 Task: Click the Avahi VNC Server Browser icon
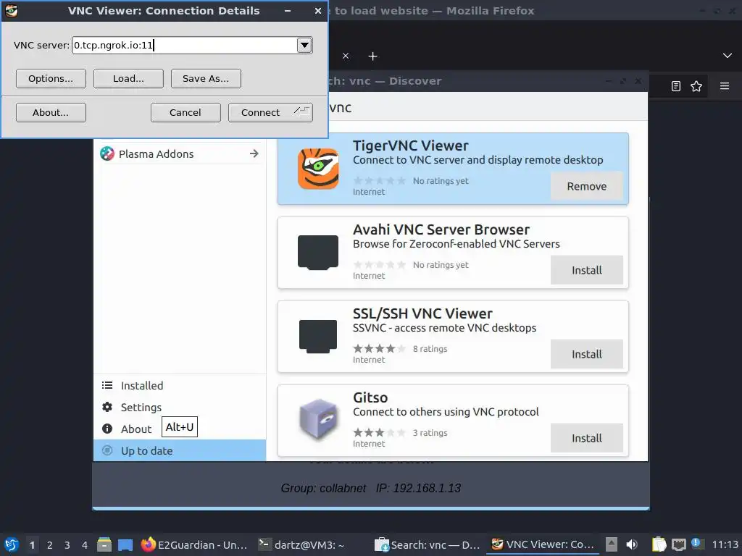[x=318, y=253]
